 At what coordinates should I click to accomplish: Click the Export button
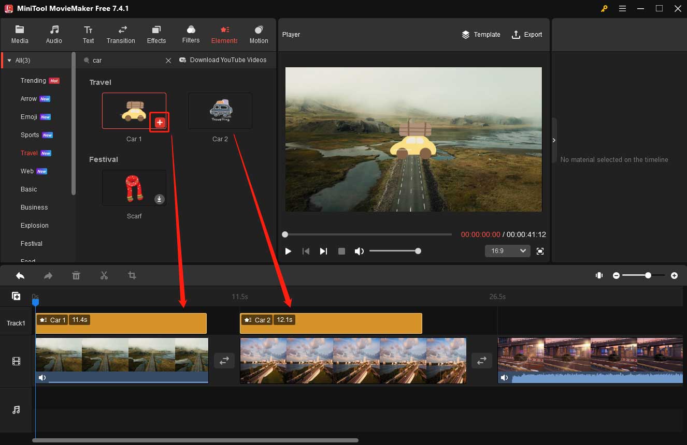coord(527,35)
